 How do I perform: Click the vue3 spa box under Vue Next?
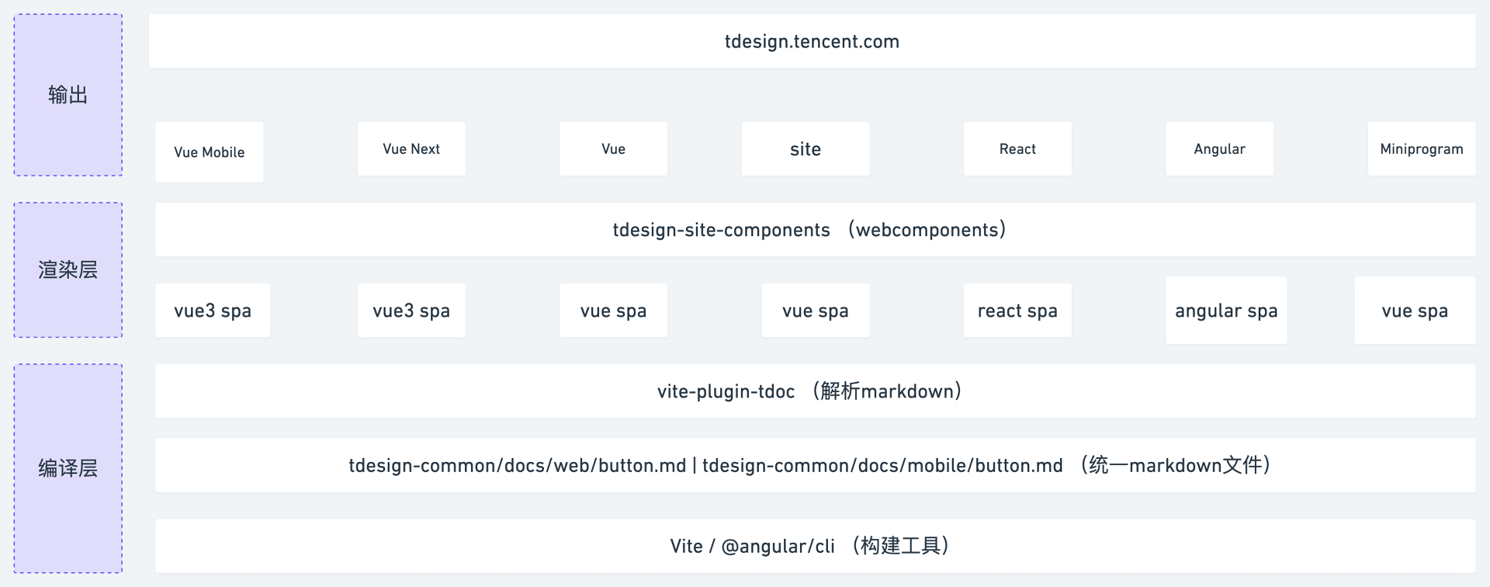click(x=411, y=311)
